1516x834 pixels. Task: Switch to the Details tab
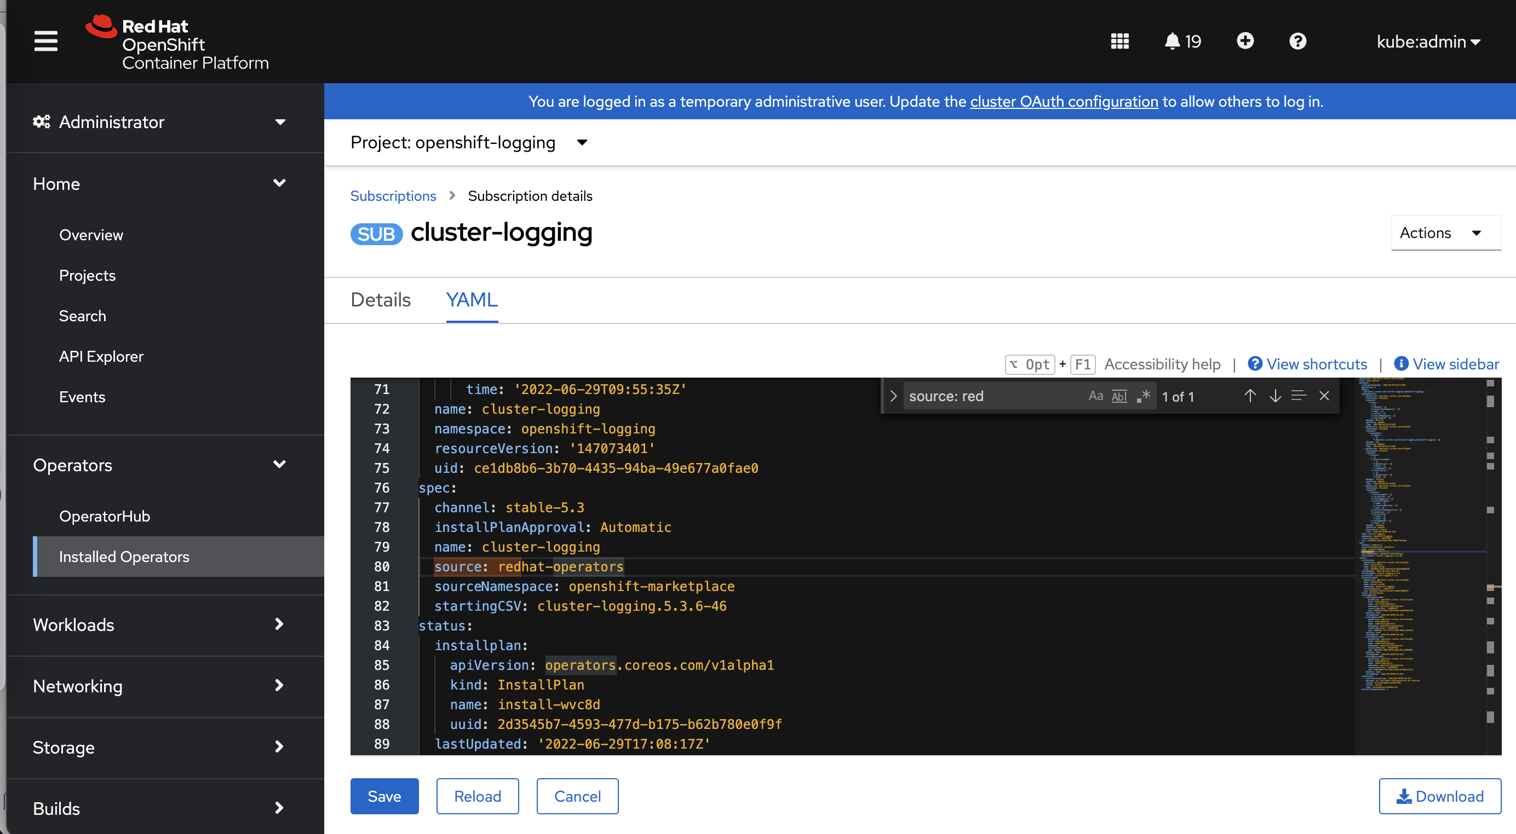[380, 300]
